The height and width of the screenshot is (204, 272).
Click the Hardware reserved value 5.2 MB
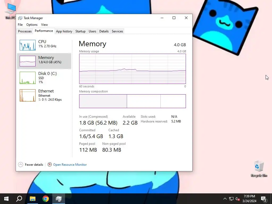[176, 121]
